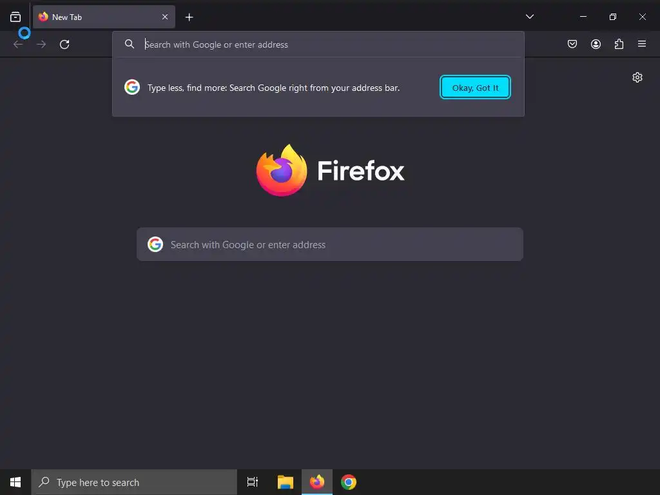Launch Google Chrome from taskbar
This screenshot has height=495, width=660.
tap(349, 482)
